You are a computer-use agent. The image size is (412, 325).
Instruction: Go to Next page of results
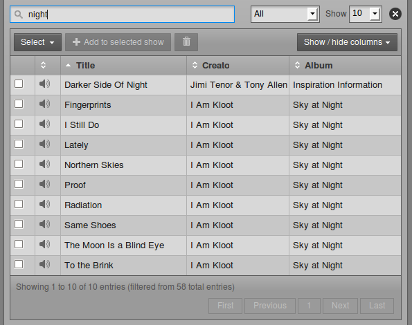pos(340,306)
